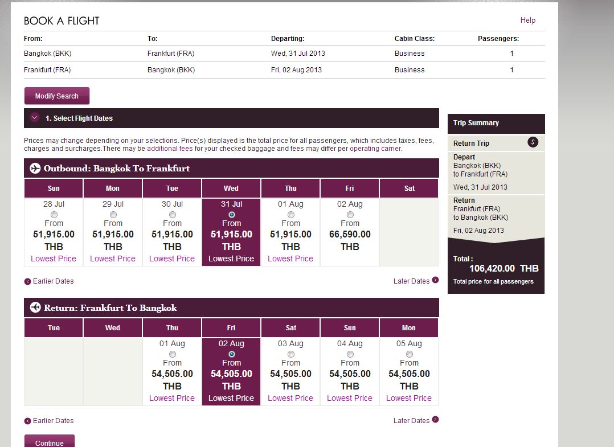Click the Later Dates arrow icon under outbound
This screenshot has height=447, width=614.
click(x=435, y=280)
